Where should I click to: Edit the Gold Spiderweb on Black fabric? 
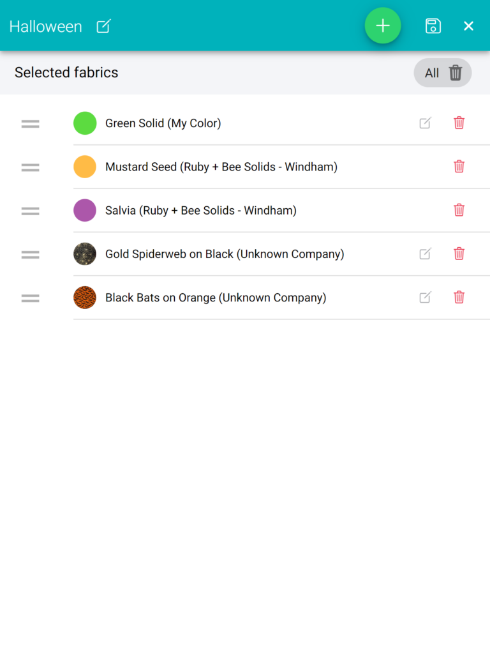[x=425, y=254]
